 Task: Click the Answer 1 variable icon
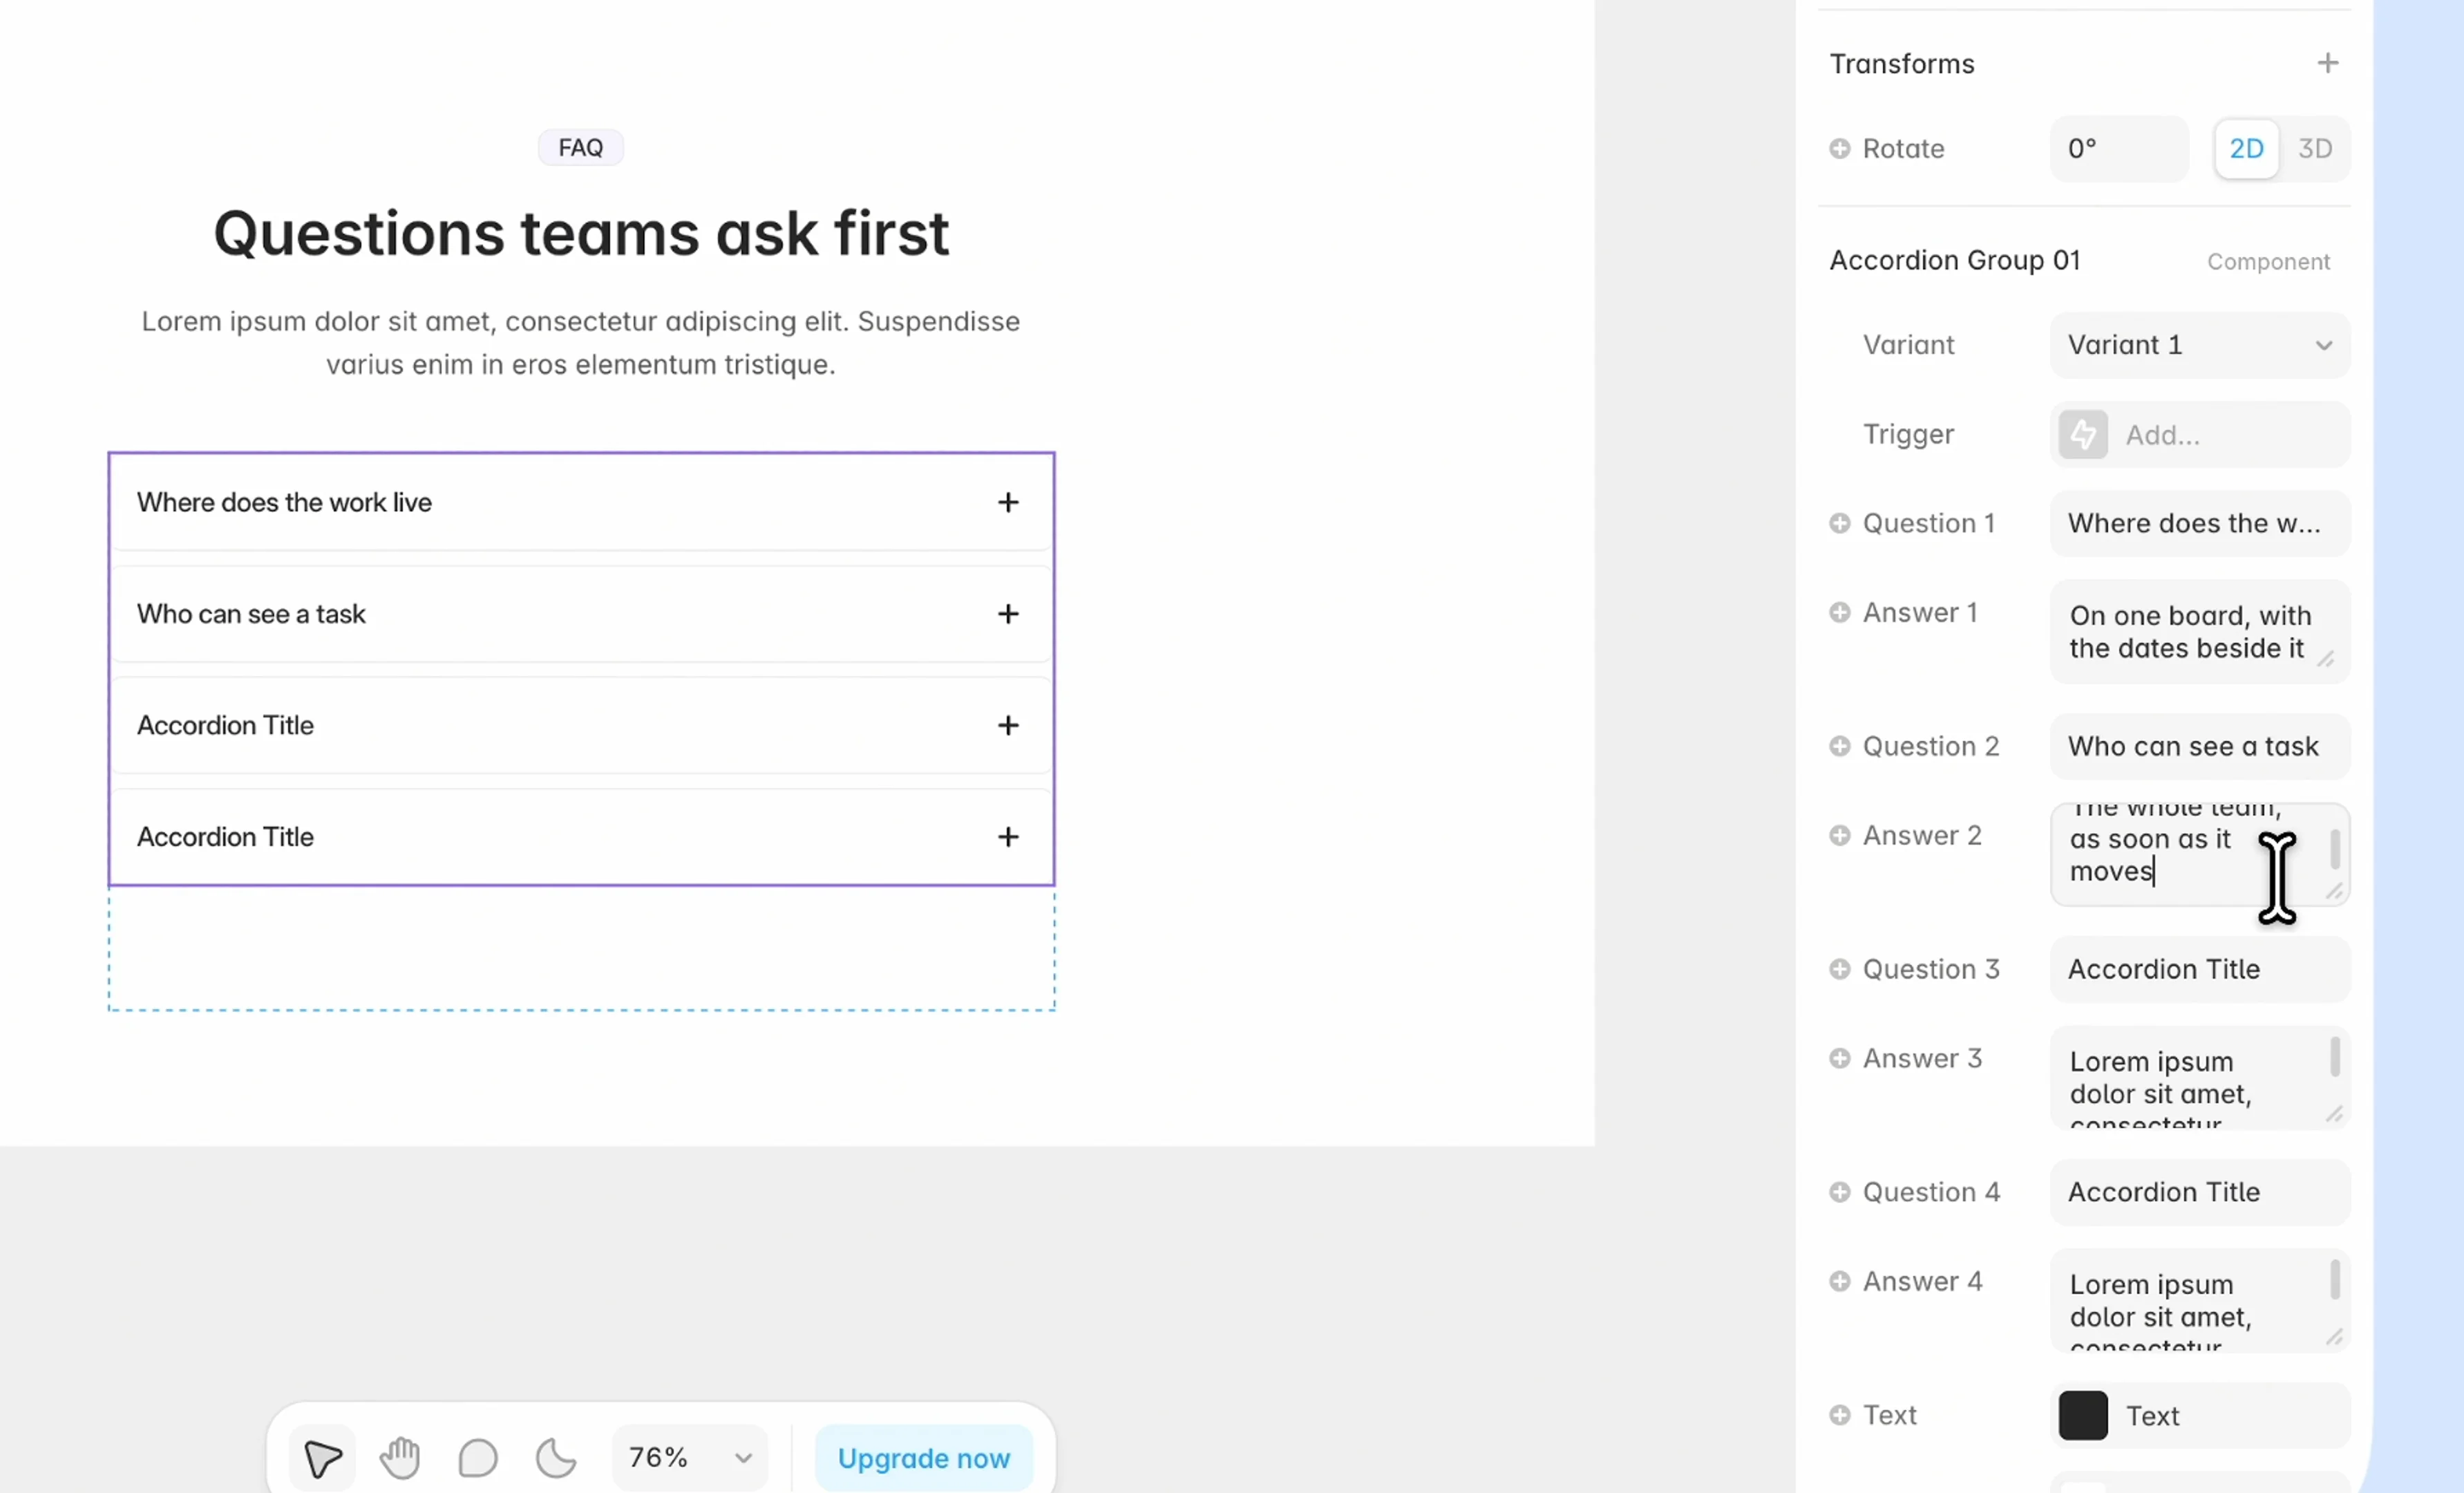coord(1840,612)
